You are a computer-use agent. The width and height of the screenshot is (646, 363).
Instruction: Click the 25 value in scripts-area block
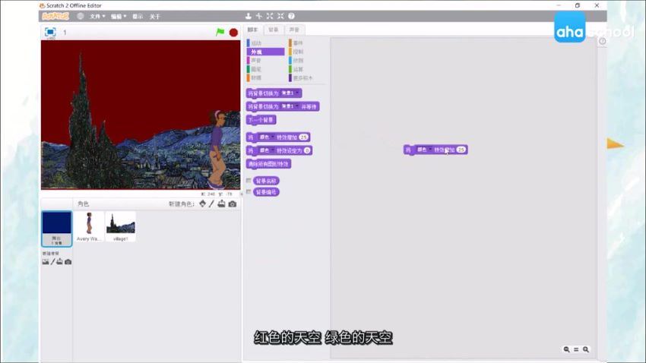coord(461,150)
